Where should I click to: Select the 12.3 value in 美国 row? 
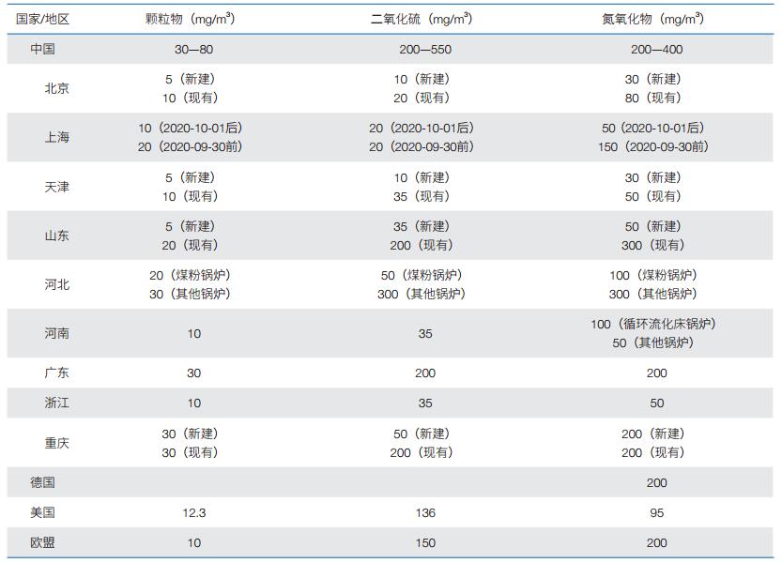194,512
